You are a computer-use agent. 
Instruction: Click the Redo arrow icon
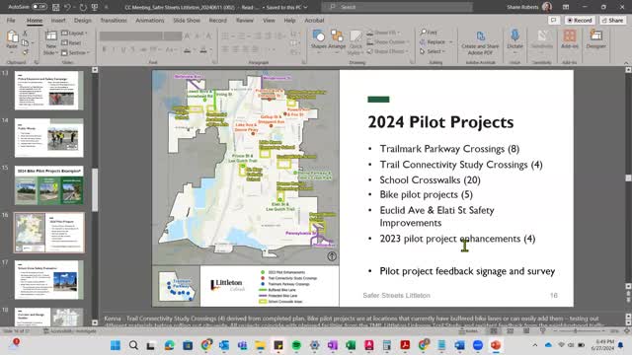[83, 7]
